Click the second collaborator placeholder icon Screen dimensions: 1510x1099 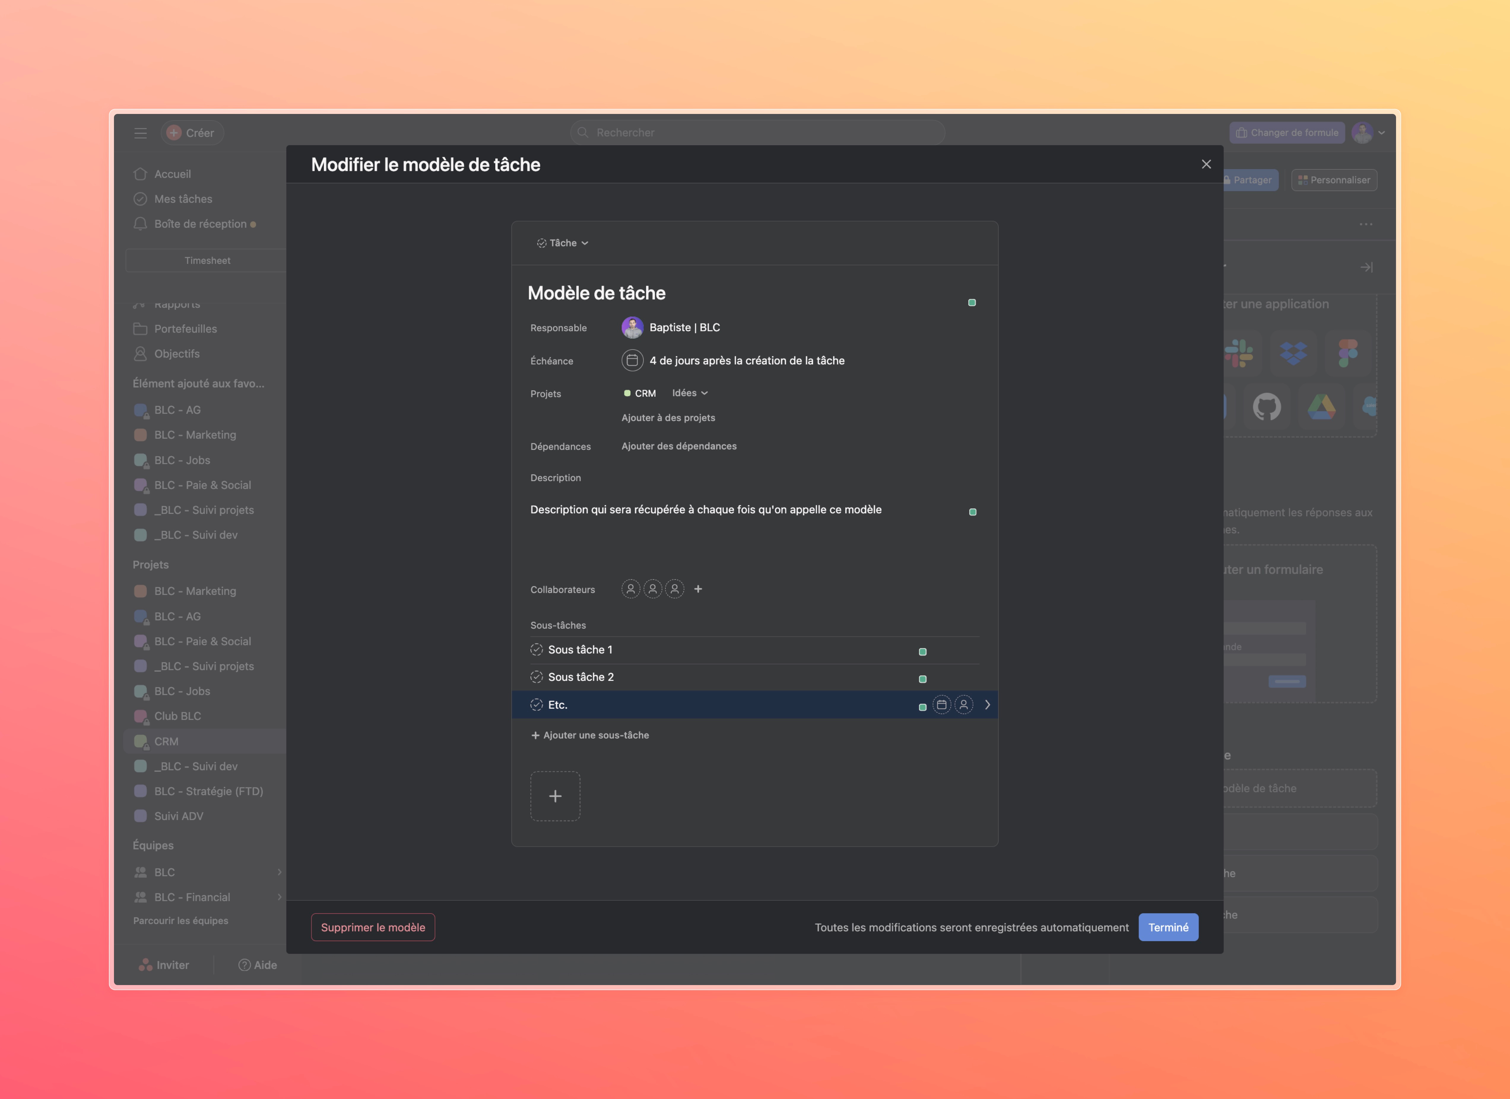coord(653,589)
